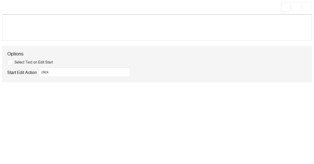Click the gray Options panel background
The height and width of the screenshot is (164, 314).
209,64
